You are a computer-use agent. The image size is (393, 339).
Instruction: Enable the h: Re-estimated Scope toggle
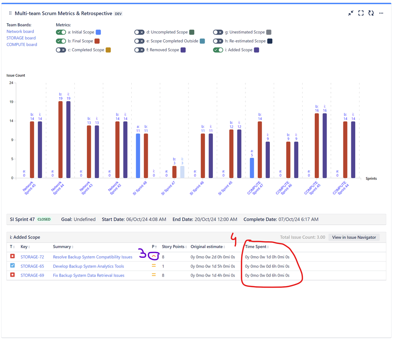coord(218,41)
